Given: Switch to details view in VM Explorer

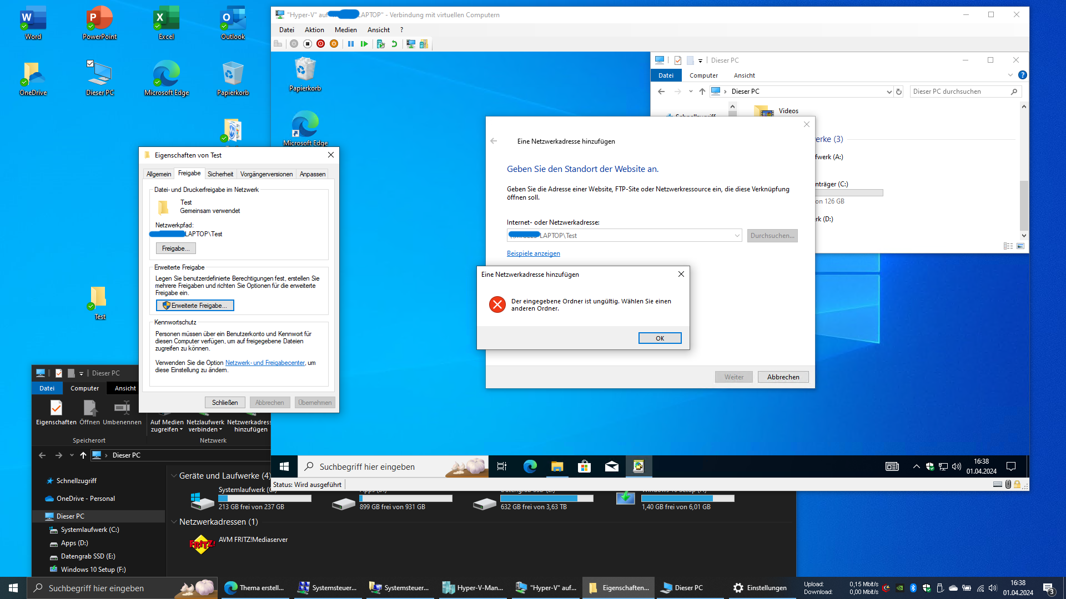Looking at the screenshot, I should coord(1008,246).
